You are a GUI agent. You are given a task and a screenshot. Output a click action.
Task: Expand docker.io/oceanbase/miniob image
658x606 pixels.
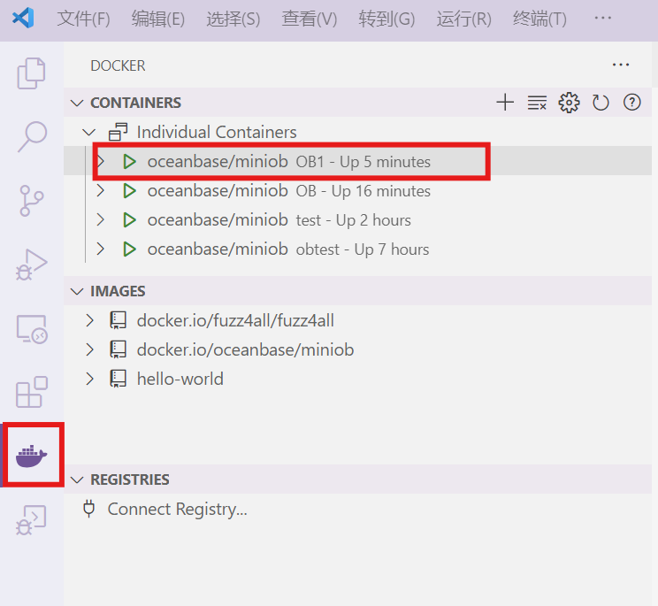89,349
